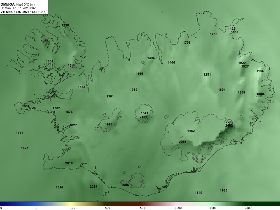Click the 2064 value label
The height and width of the screenshot is (210, 280).
point(182,142)
